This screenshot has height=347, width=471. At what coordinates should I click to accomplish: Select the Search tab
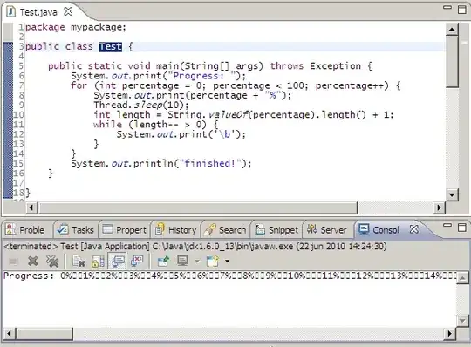pyautogui.click(x=225, y=230)
